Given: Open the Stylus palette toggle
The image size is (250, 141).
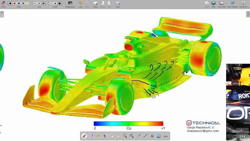Looking at the screenshot, I should [x=3, y=4].
